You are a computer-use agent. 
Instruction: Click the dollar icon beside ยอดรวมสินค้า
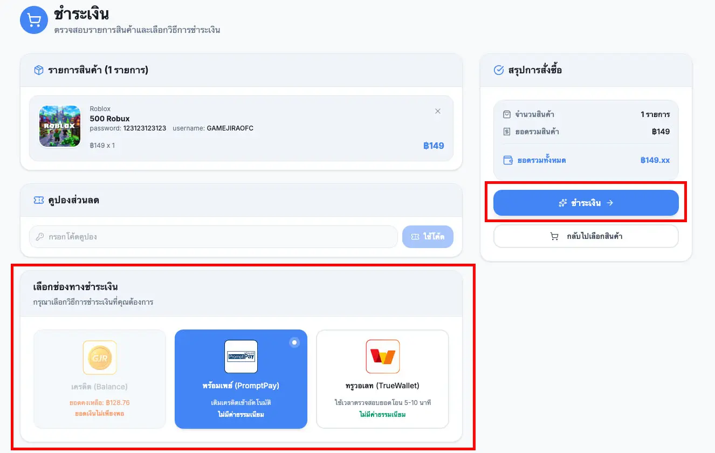506,131
